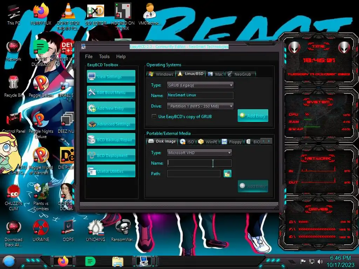Select the Disk Image tab
The image size is (359, 269).
tap(162, 141)
